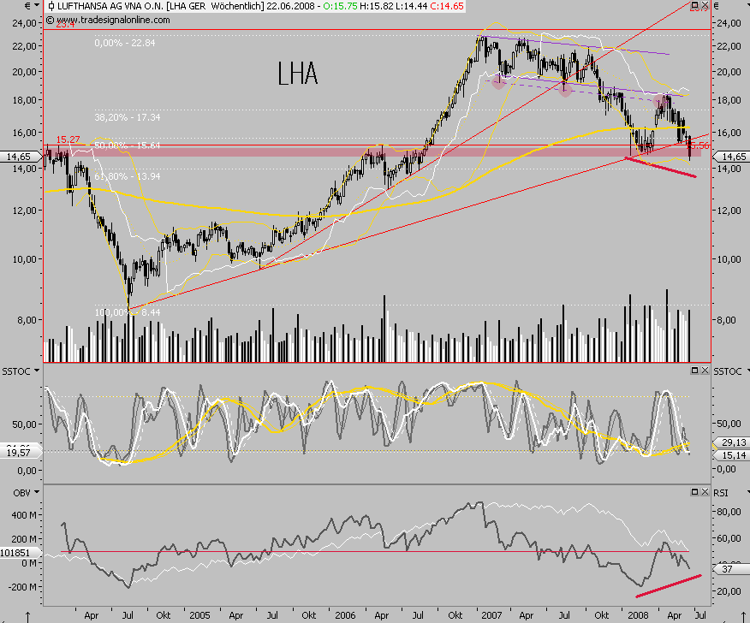Maximize the OBV/RSI indicator pane

pyautogui.click(x=694, y=492)
